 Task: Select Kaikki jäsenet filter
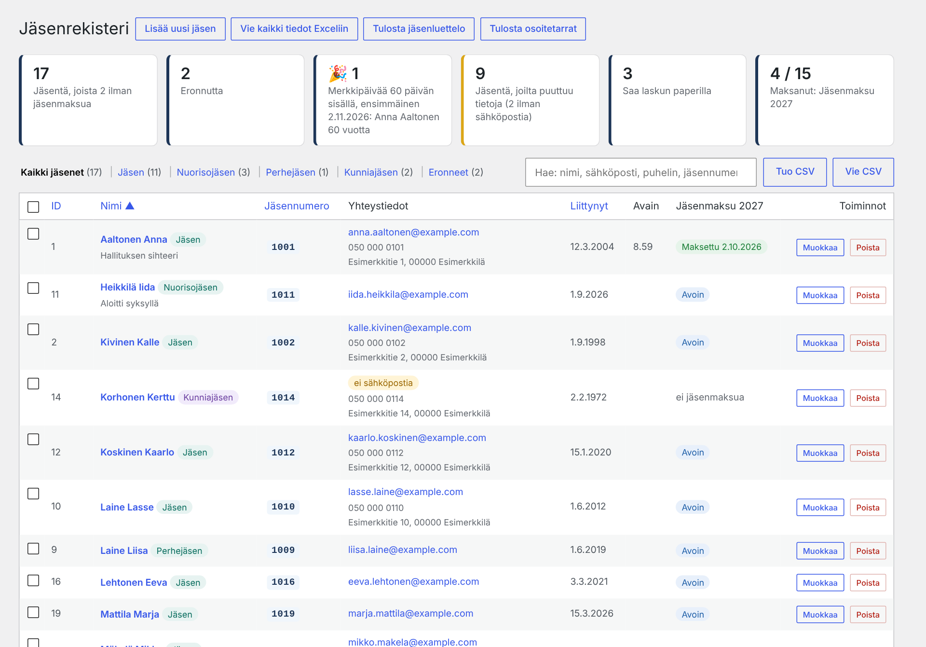(x=61, y=172)
